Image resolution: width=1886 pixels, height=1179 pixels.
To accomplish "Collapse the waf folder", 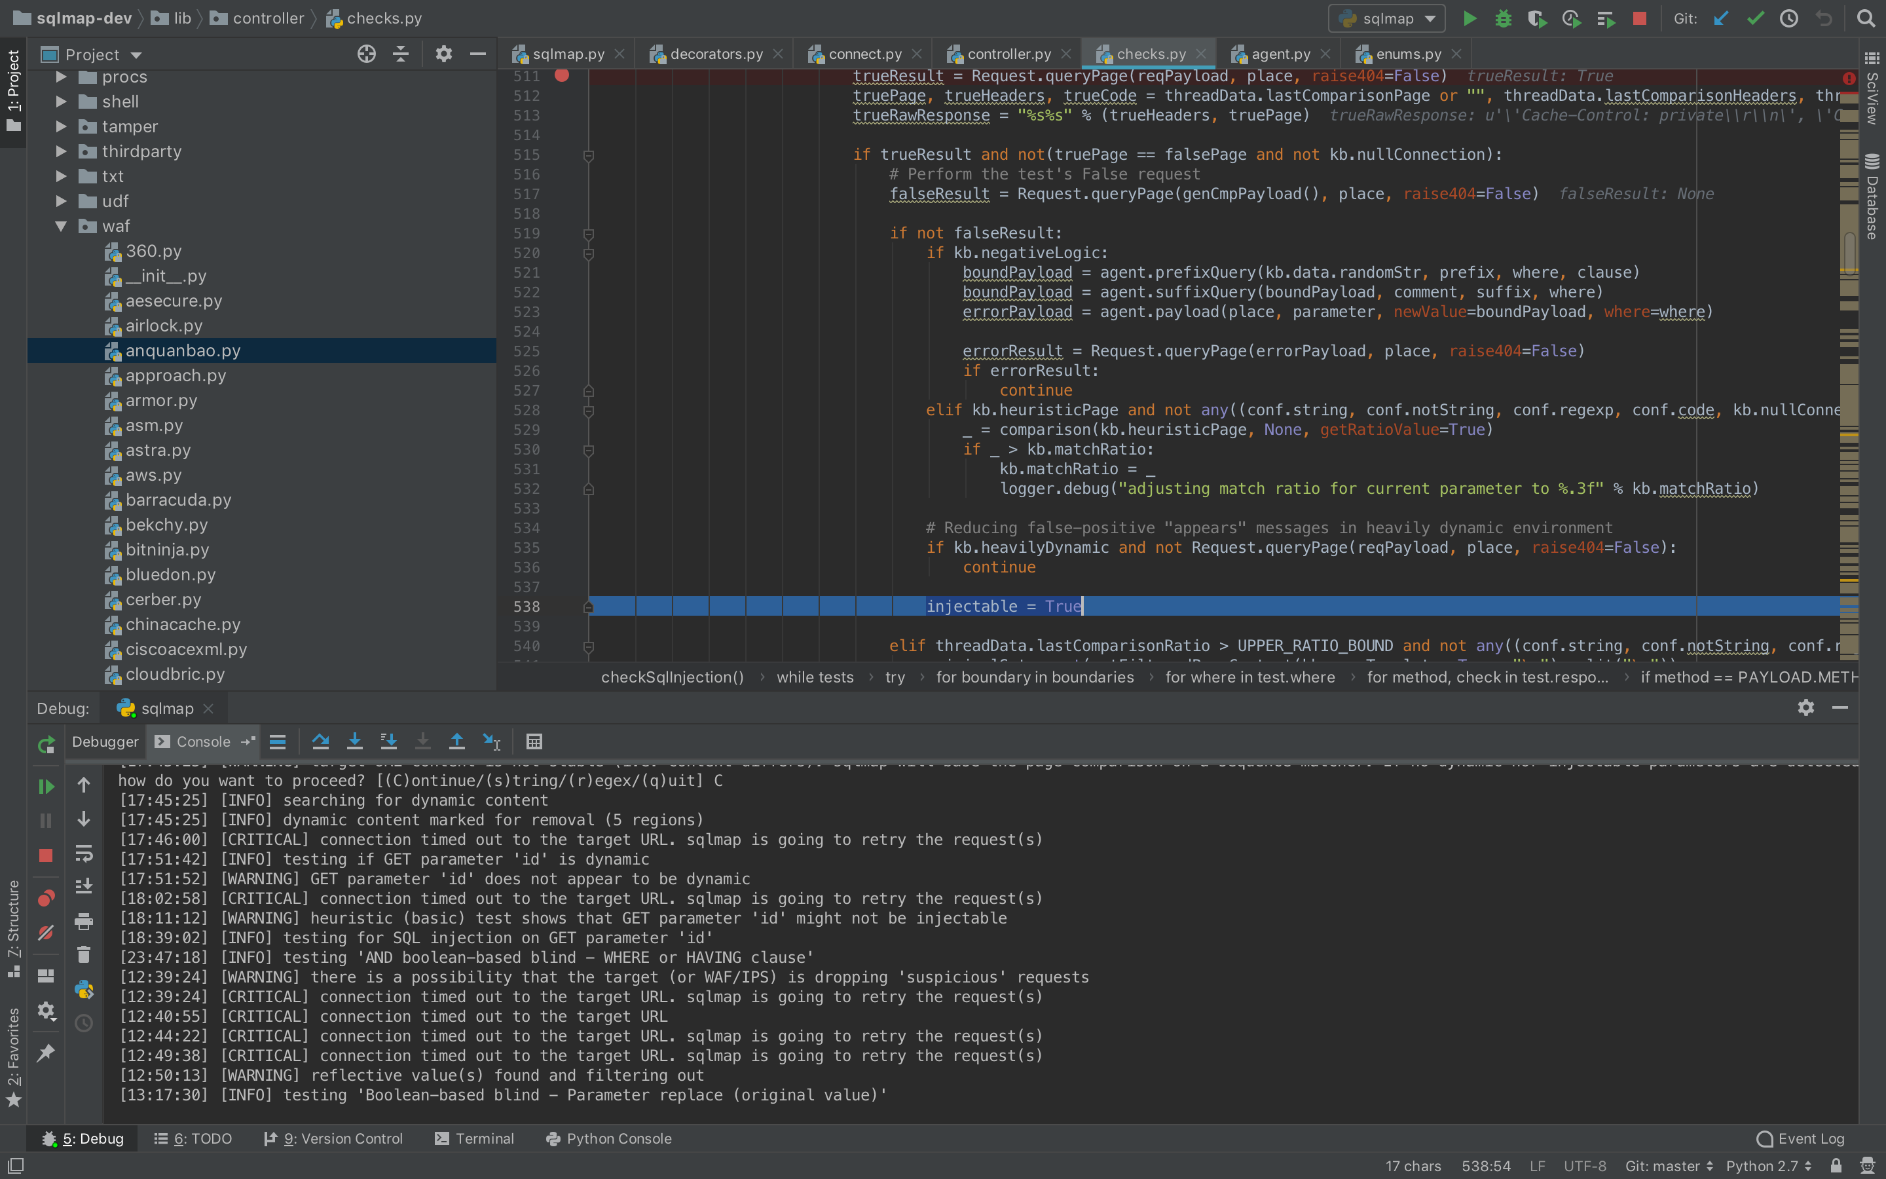I will click(61, 226).
